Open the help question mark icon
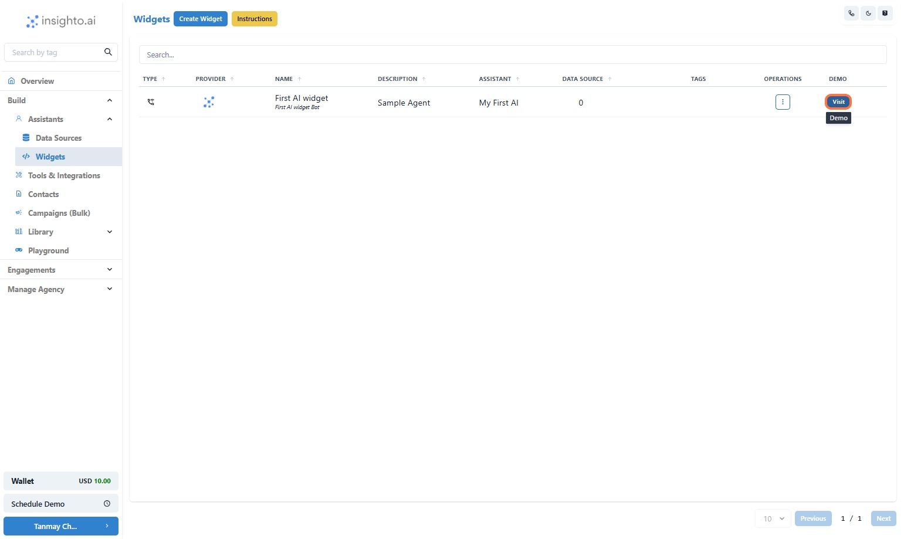This screenshot has width=904, height=539. point(885,13)
